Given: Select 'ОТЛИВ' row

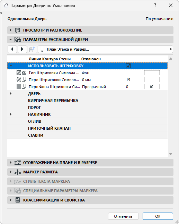Looking at the screenshot, I should pos(87,121).
